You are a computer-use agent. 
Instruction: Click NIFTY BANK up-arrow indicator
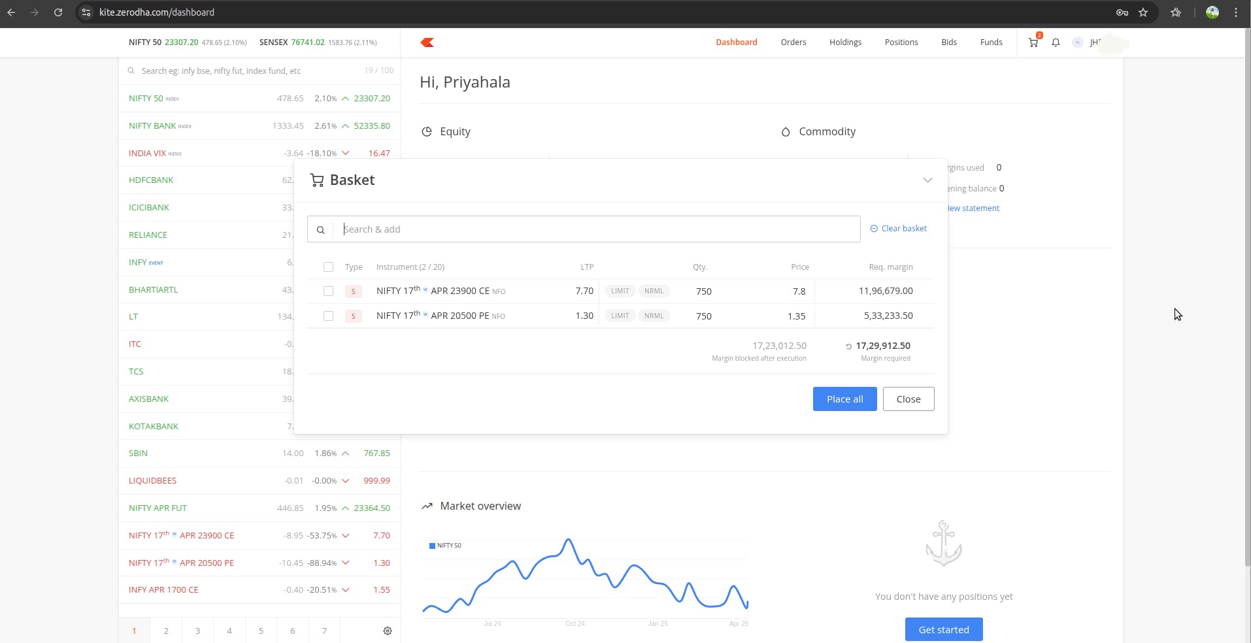[345, 126]
